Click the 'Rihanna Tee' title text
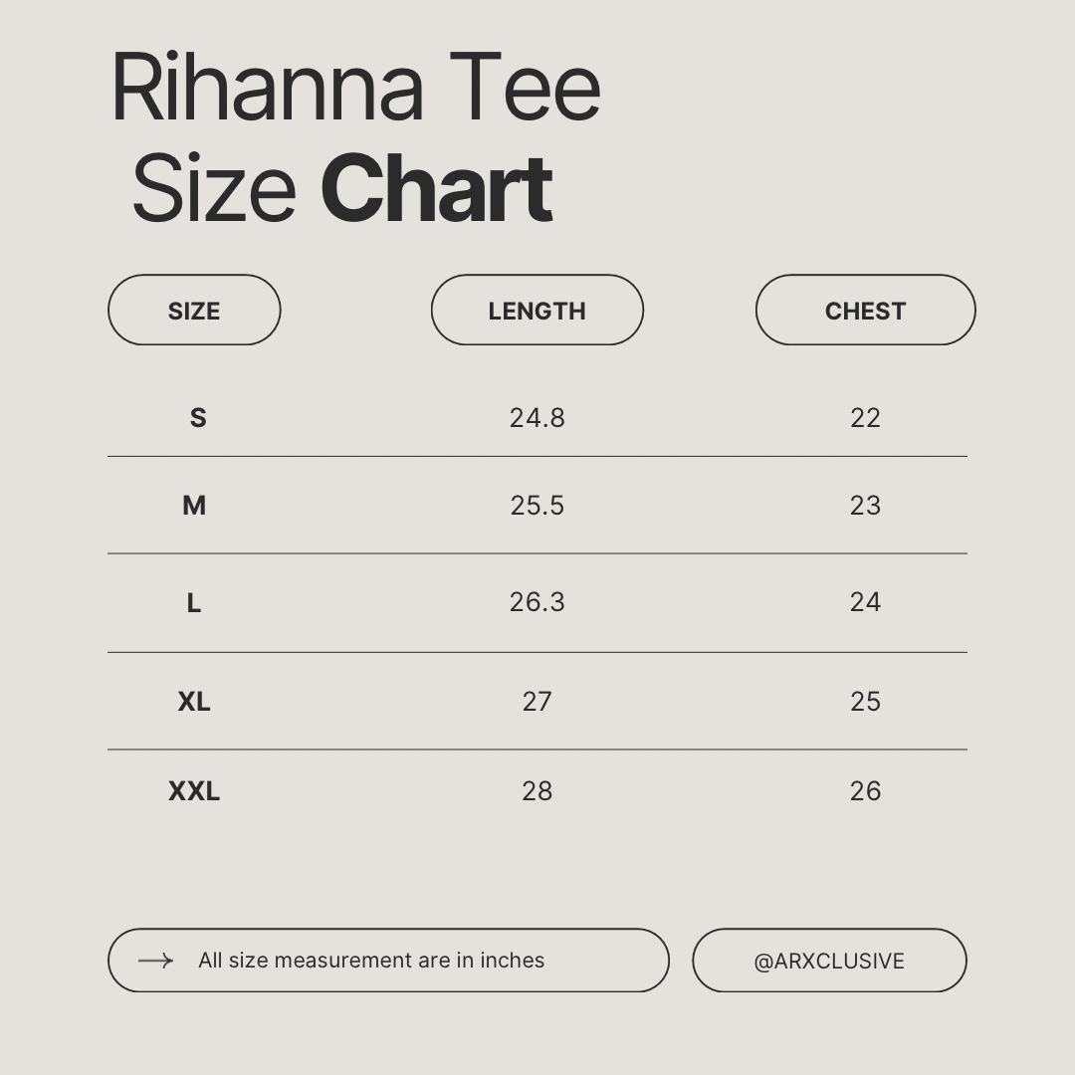 355,89
